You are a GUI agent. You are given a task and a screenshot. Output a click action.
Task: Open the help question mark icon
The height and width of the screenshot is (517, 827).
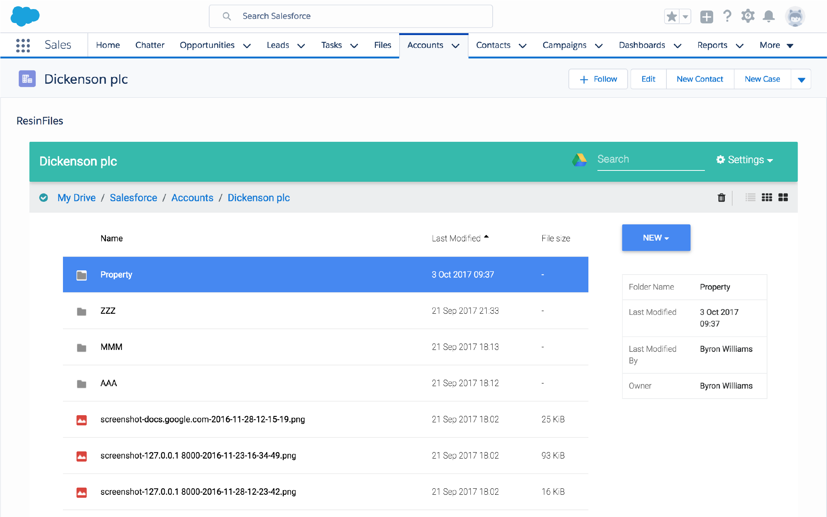pyautogui.click(x=727, y=17)
